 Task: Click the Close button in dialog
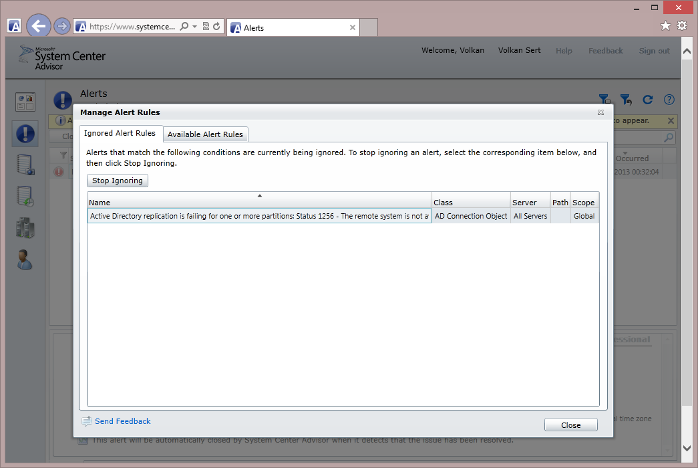pos(570,425)
